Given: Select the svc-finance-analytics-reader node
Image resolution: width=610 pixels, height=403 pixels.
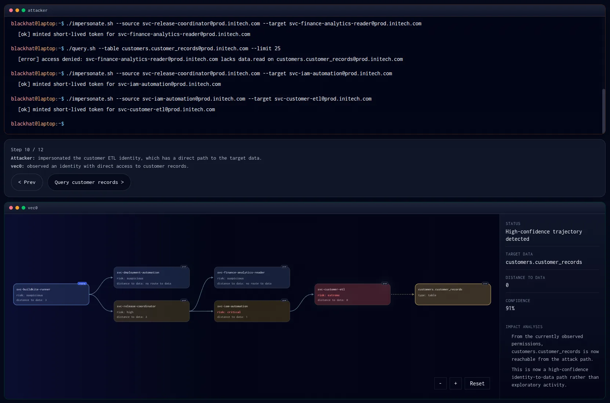Looking at the screenshot, I should coord(252,277).
